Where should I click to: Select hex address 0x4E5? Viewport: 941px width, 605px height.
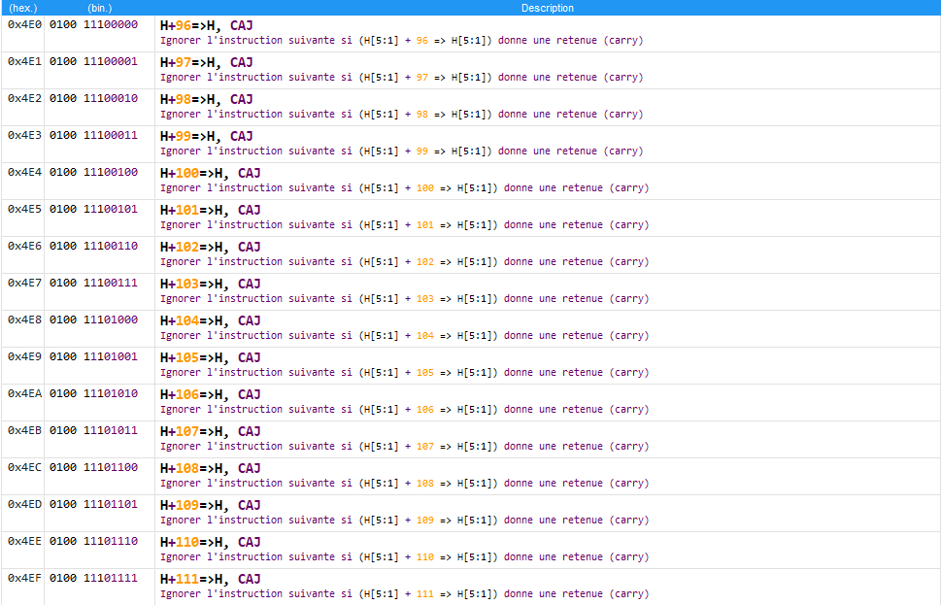(x=24, y=209)
